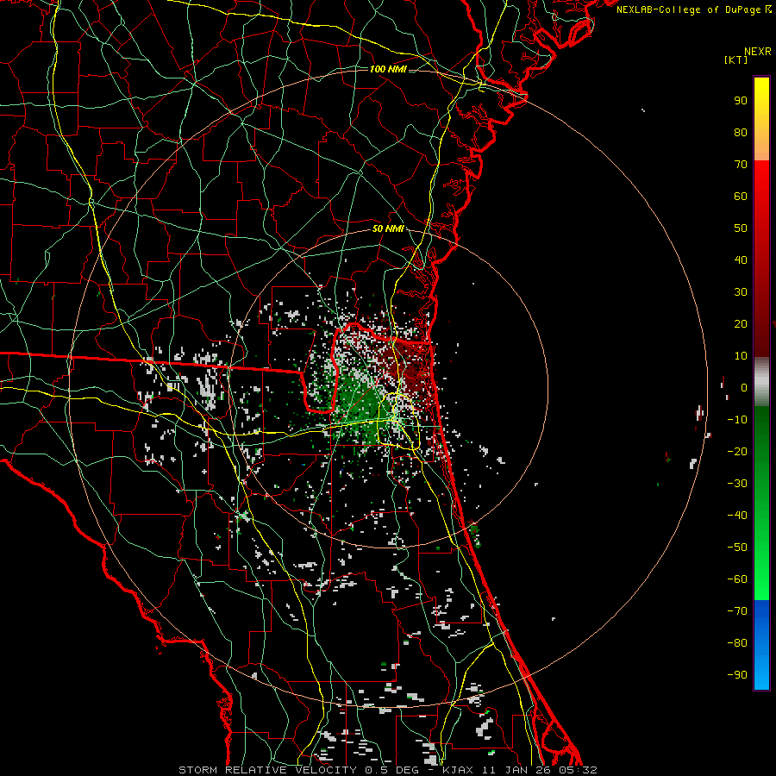Screen dimensions: 776x776
Task: Click the -40 value on the velocity scale
Action: click(737, 516)
